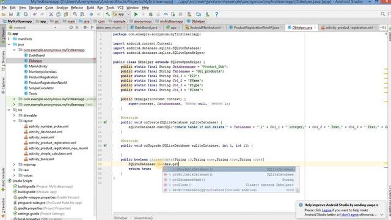Expand the androidTest package node
This screenshot has height=220, width=391.
pyautogui.click(x=14, y=99)
